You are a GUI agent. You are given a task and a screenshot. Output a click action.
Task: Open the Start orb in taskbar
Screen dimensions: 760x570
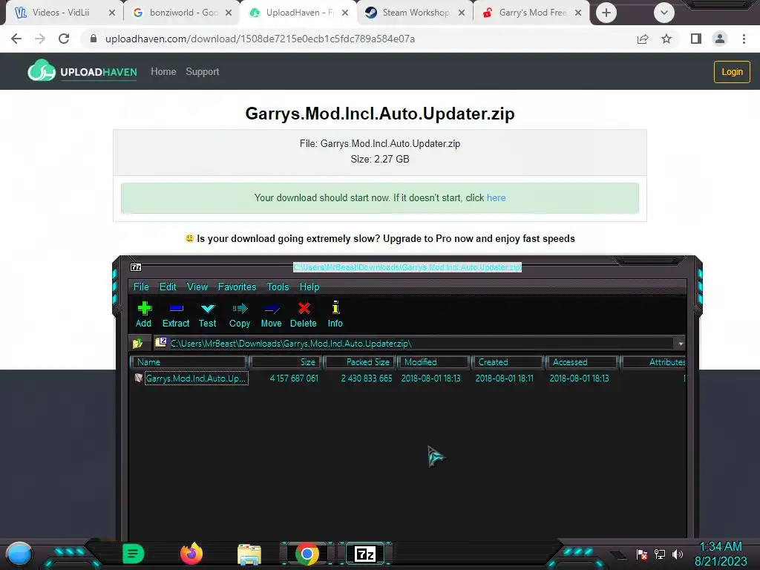point(19,554)
